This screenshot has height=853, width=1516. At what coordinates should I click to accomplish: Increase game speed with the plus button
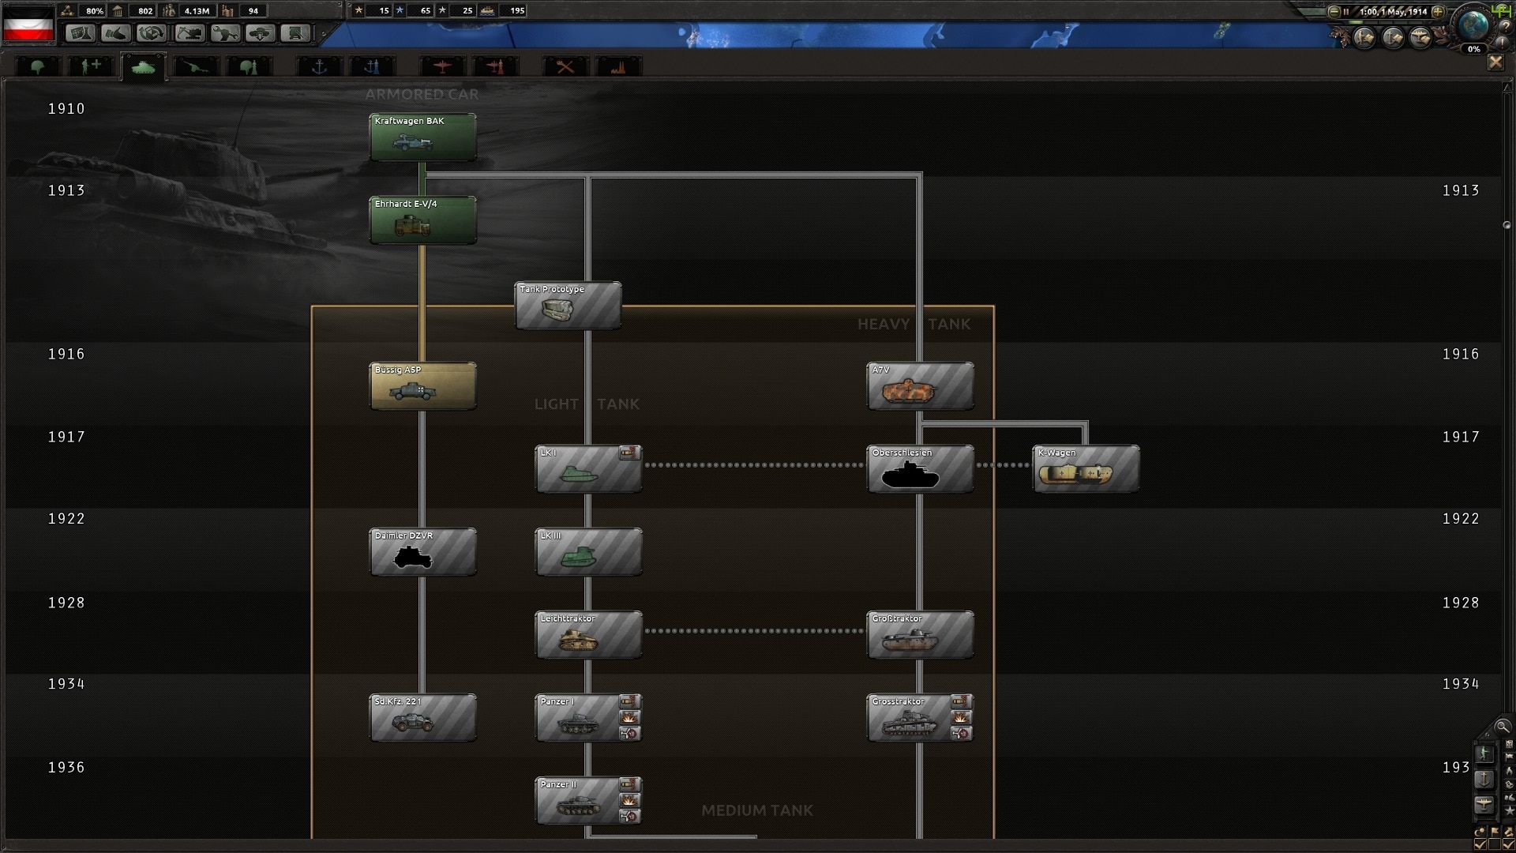click(1438, 11)
